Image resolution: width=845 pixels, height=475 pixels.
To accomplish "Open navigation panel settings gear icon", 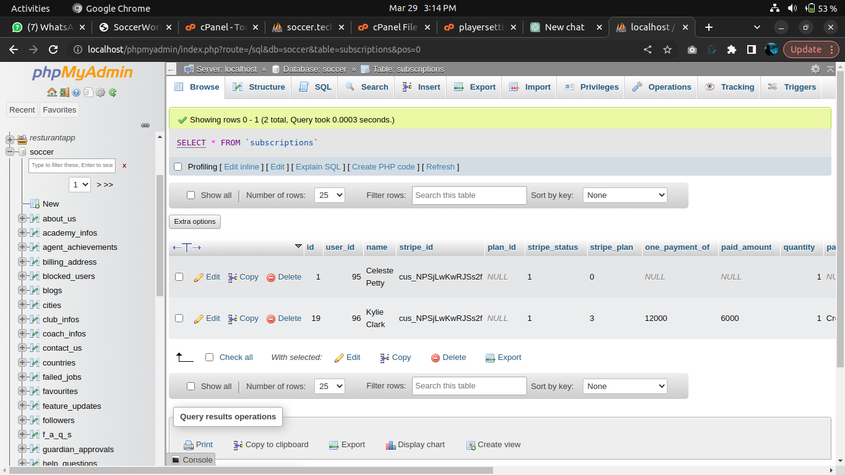I will [100, 93].
